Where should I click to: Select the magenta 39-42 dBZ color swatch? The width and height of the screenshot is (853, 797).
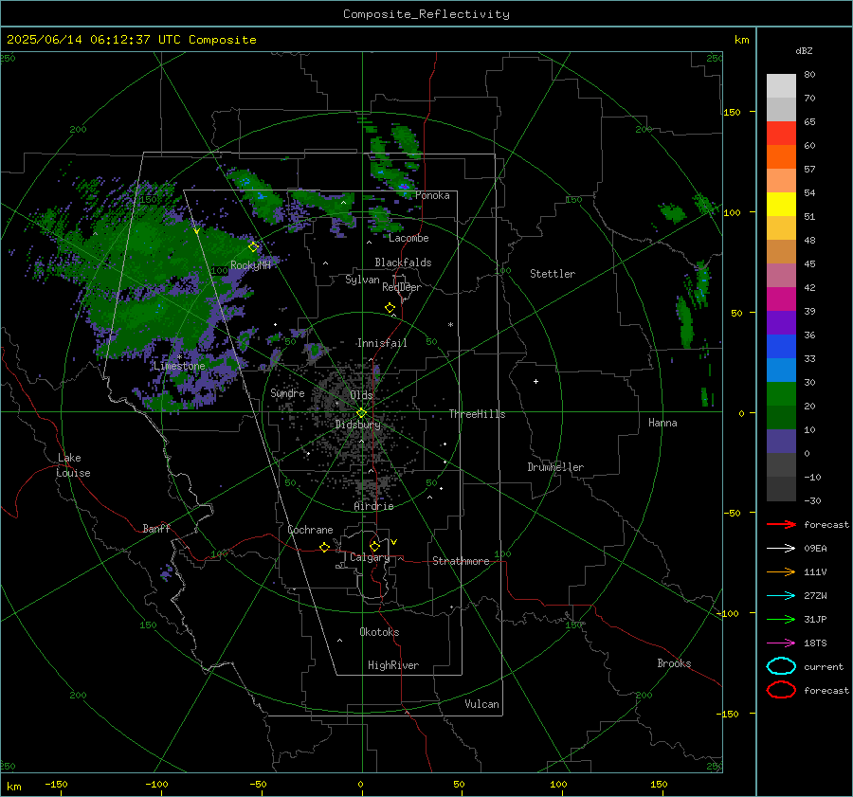(781, 299)
